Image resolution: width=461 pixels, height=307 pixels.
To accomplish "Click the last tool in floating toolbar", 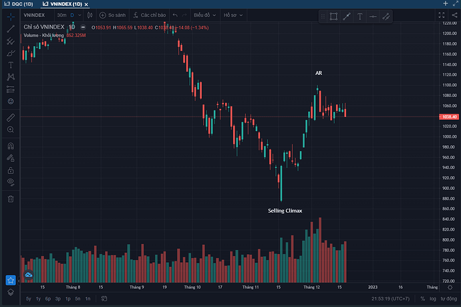I will pos(386,17).
